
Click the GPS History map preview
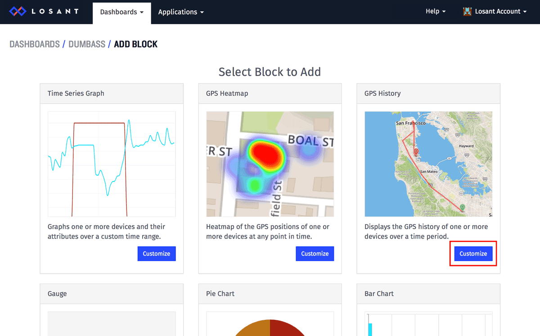coord(428,164)
